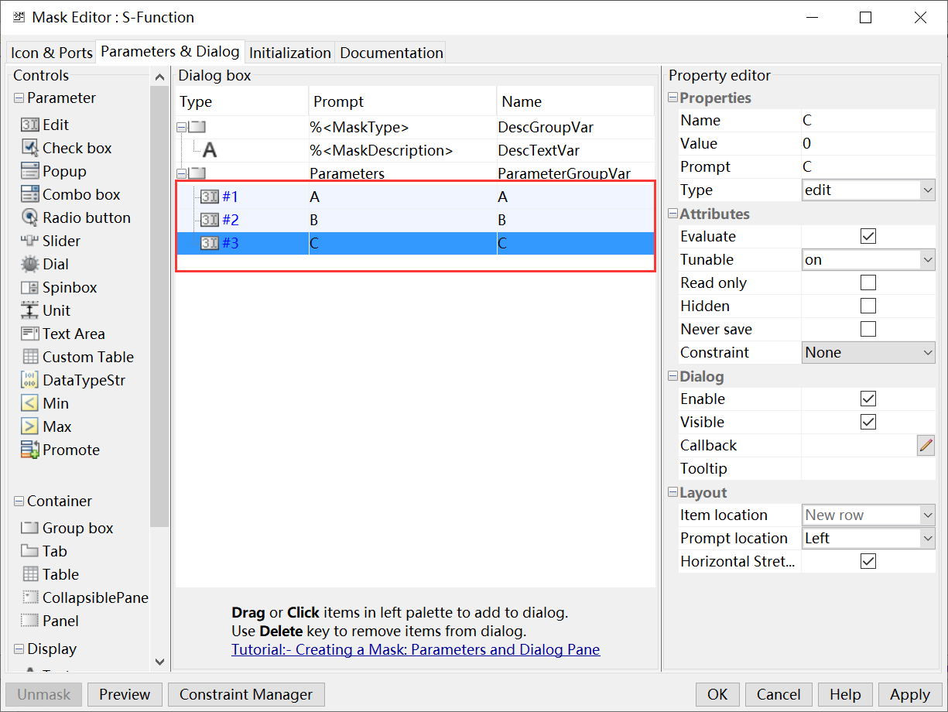
Task: Collapse the Container controls section
Action: [x=19, y=501]
